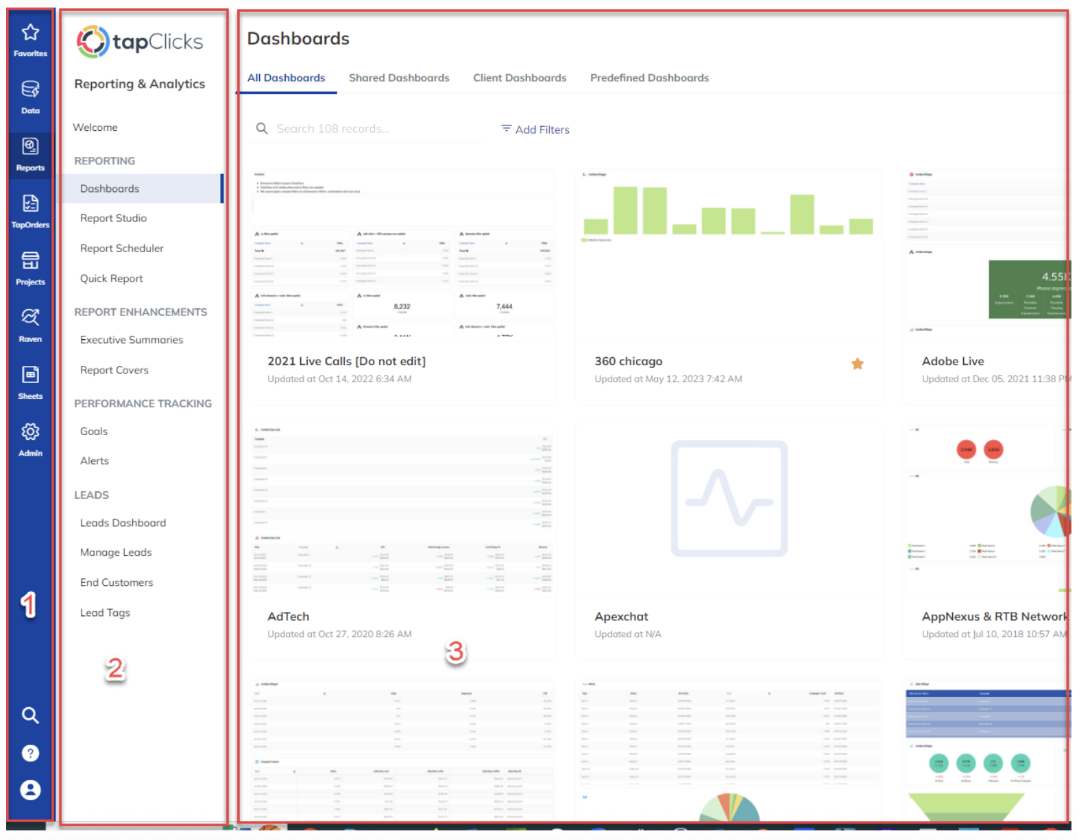Open Executive Summaries
Viewport: 1079px width, 840px height.
[x=131, y=340]
